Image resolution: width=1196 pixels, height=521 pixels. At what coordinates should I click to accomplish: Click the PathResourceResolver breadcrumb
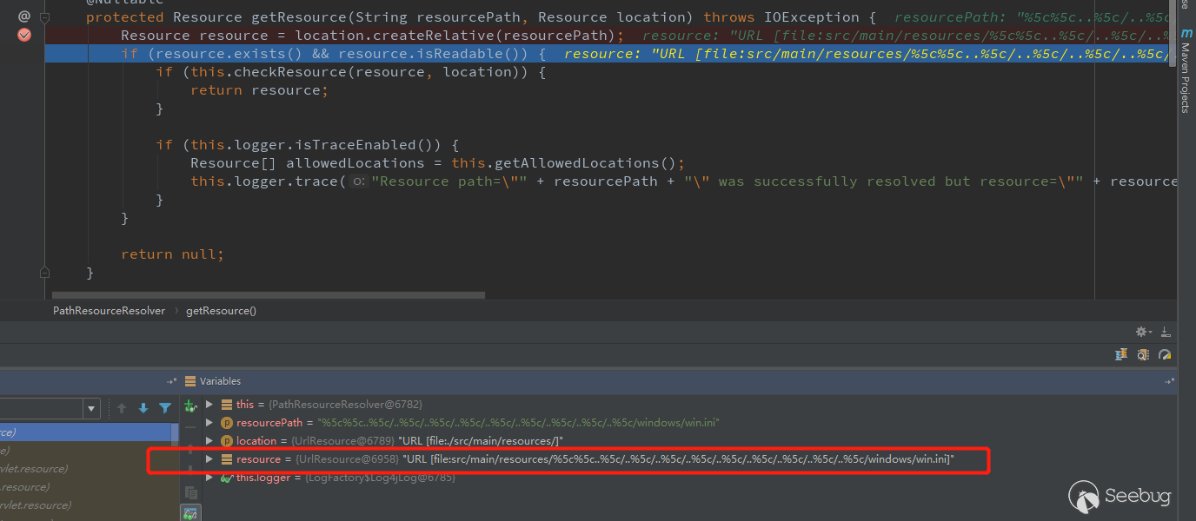(108, 310)
